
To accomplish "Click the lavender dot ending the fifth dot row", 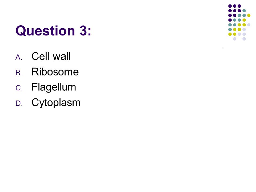I will [x=249, y=25].
